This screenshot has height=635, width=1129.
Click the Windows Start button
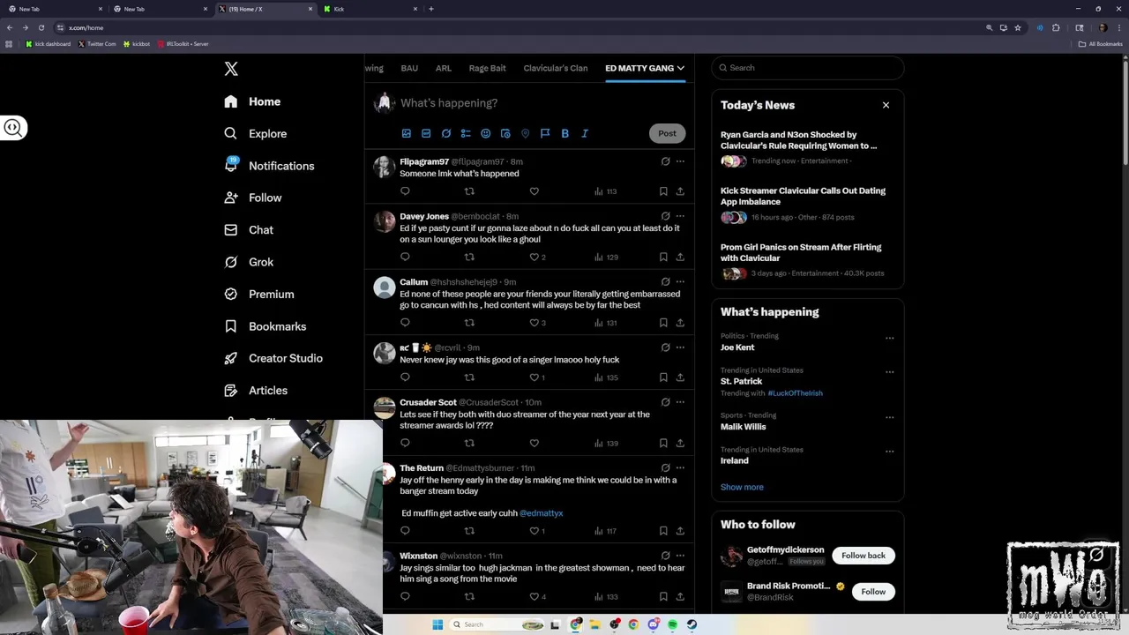click(x=437, y=624)
